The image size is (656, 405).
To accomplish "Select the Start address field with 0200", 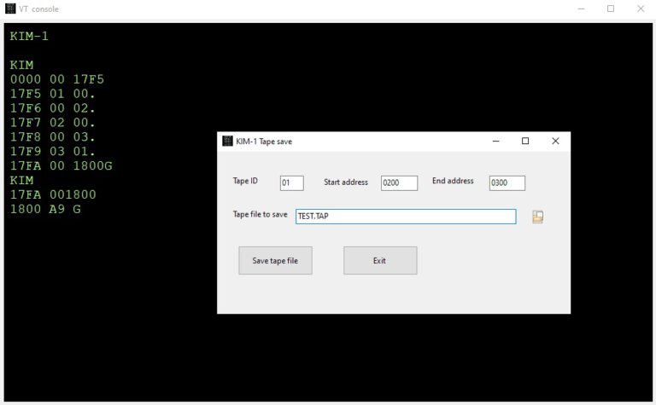I will click(x=399, y=183).
